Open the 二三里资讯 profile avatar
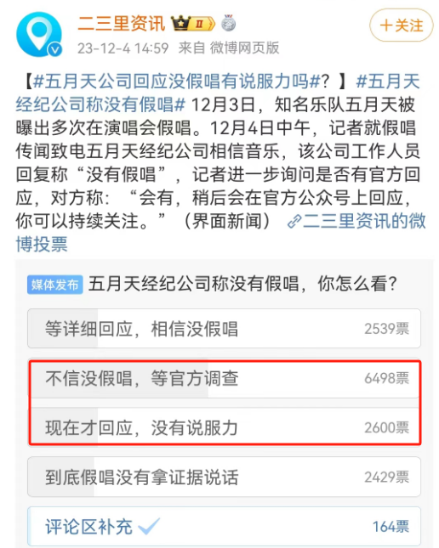439x548 pixels. [39, 34]
